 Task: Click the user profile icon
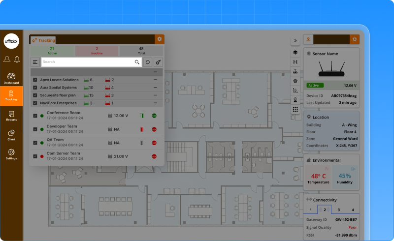[6, 60]
